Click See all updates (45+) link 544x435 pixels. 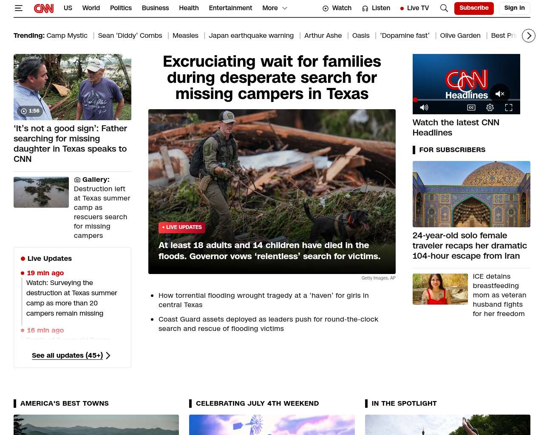click(x=71, y=356)
